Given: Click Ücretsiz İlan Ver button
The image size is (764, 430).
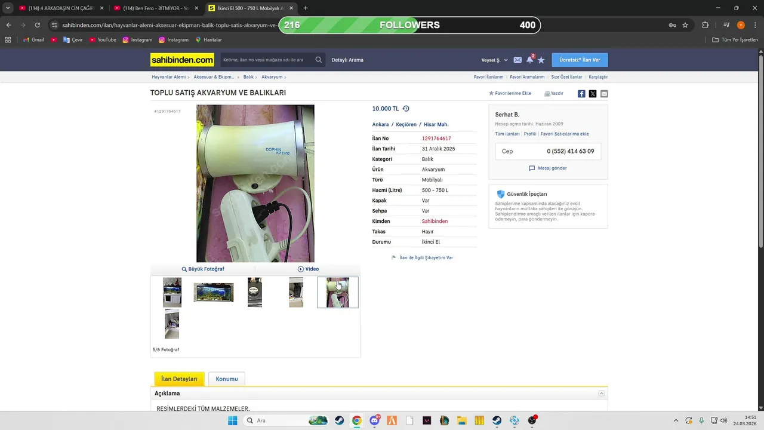Looking at the screenshot, I should [580, 60].
